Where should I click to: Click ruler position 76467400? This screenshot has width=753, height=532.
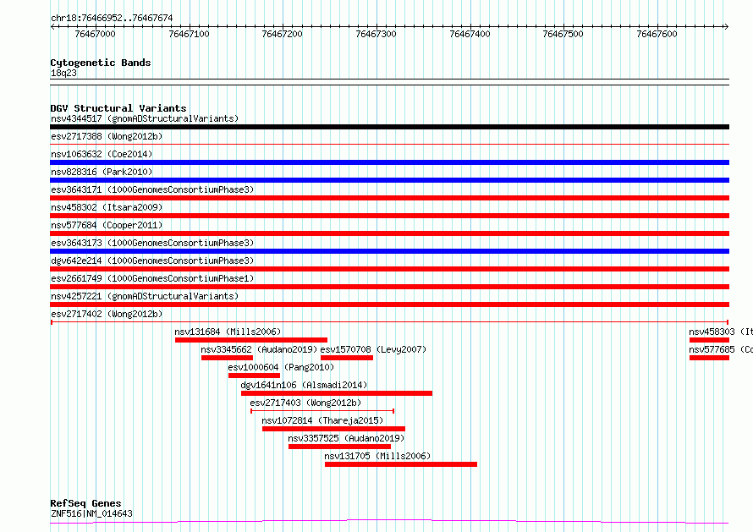(x=470, y=34)
